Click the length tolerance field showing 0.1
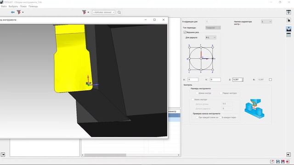 tap(227, 104)
